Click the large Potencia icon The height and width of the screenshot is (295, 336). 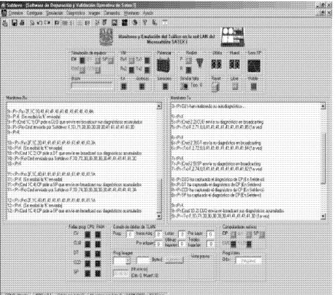(x=163, y=65)
